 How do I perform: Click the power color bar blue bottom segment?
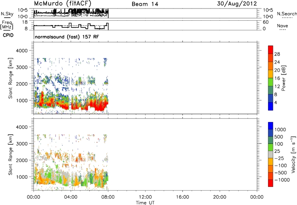click(271, 106)
